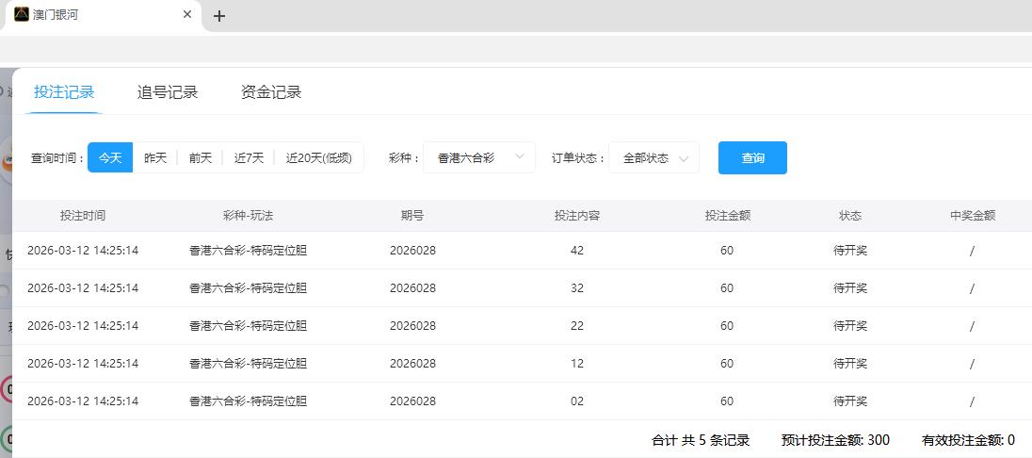Go to the 资金记录 tab
Image resolution: width=1032 pixels, height=458 pixels.
pos(271,92)
